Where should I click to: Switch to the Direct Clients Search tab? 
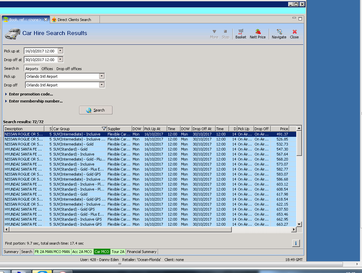pos(74,20)
